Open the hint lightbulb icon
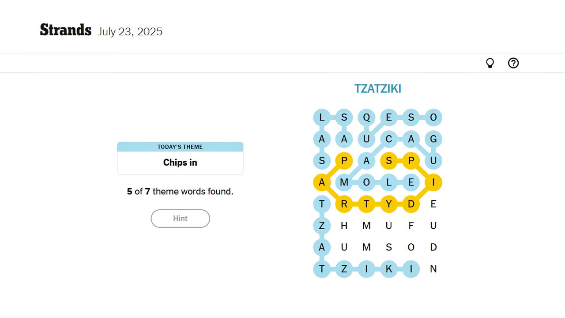Image resolution: width=565 pixels, height=318 pixels. click(x=490, y=63)
